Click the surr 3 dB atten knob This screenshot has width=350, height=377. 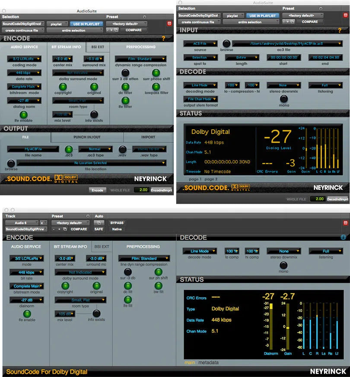(x=124, y=72)
